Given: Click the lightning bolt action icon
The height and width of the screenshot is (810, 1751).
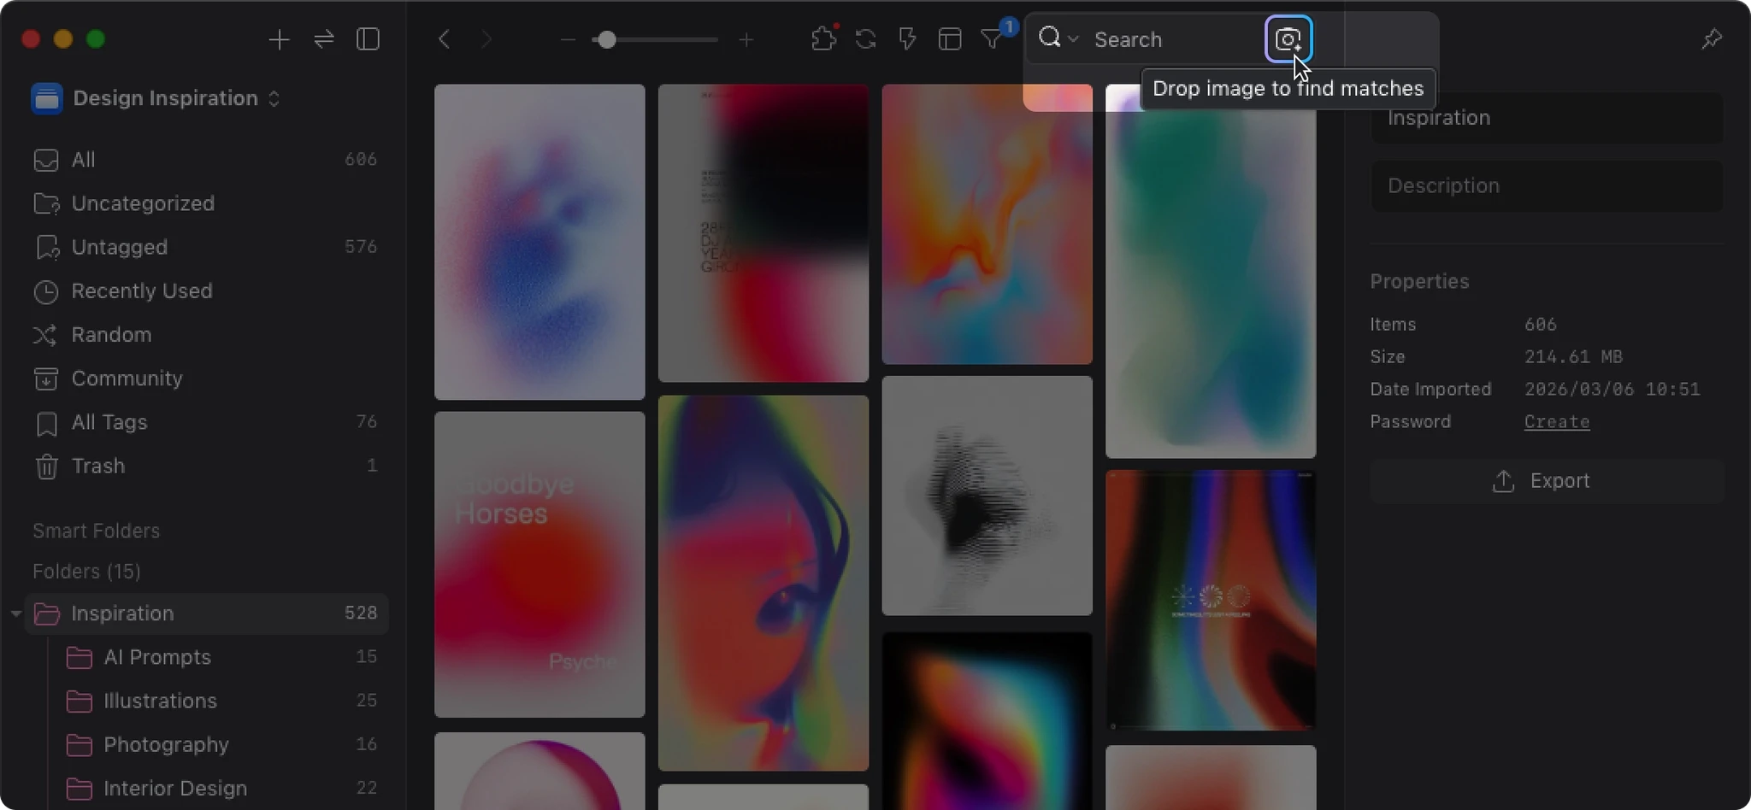Looking at the screenshot, I should [907, 39].
